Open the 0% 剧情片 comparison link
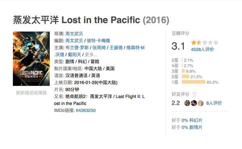The image size is (242, 149). 192,127
